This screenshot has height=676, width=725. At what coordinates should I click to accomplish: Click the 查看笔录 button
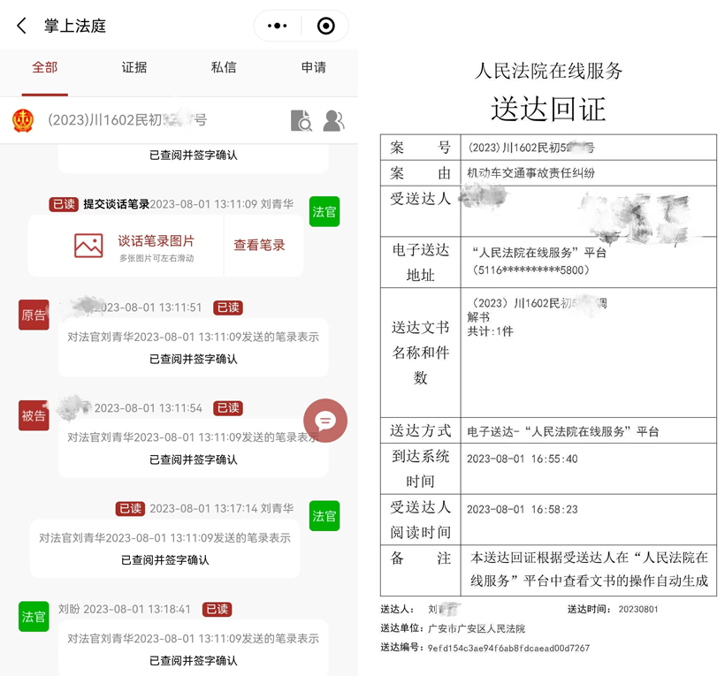click(x=259, y=246)
